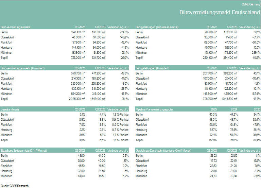Click the Erzielbare Spitzenmiete header
The width and height of the screenshot is (261, 188).
24,151
